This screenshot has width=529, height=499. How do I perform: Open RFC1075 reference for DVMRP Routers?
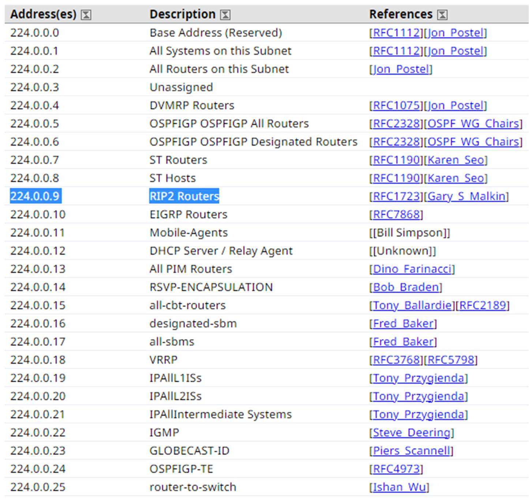click(x=396, y=105)
